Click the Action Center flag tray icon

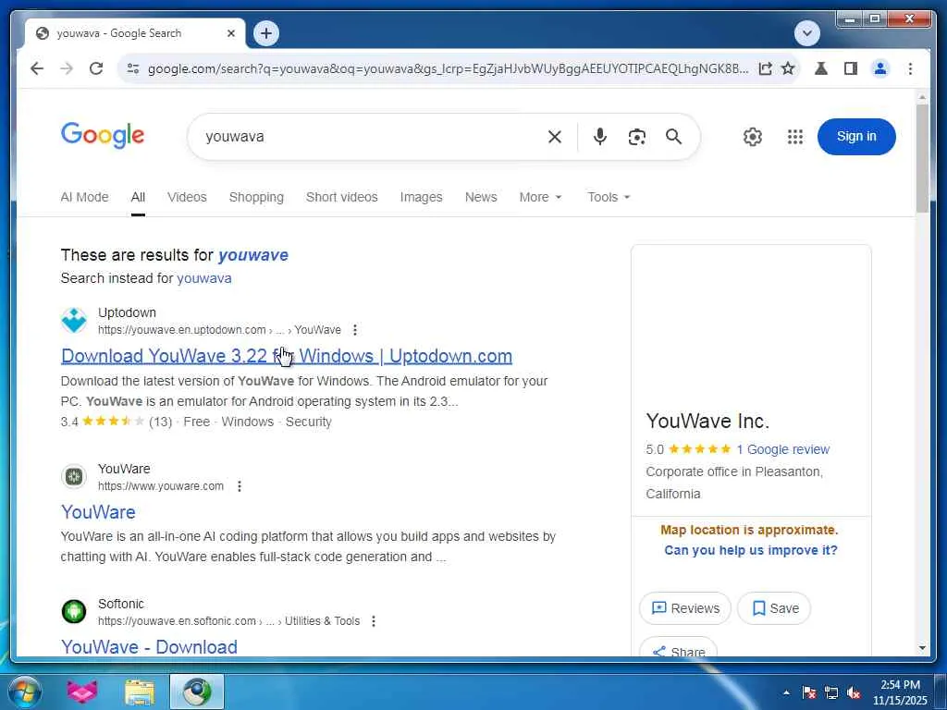coord(808,692)
